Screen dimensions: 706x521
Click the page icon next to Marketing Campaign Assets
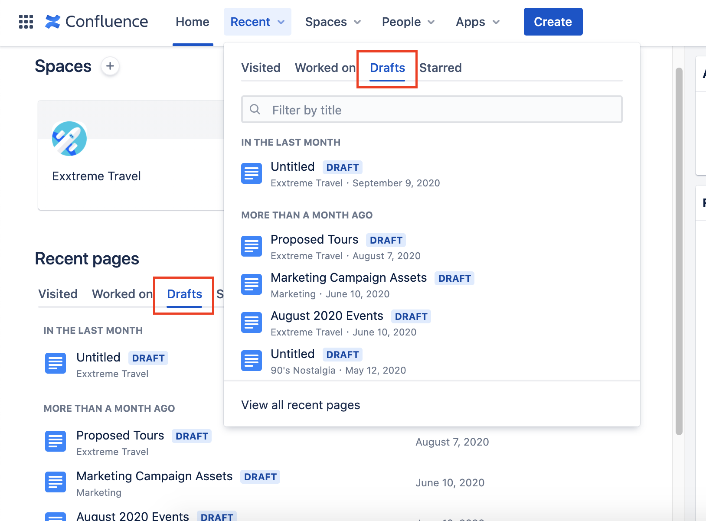(251, 284)
